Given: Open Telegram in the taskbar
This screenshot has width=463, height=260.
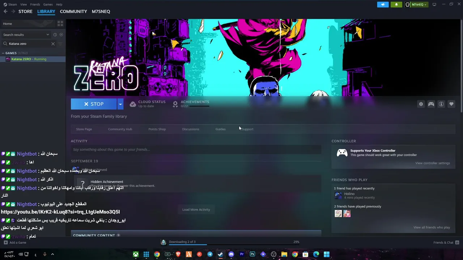Looking at the screenshot, I should pyautogui.click(x=210, y=254).
